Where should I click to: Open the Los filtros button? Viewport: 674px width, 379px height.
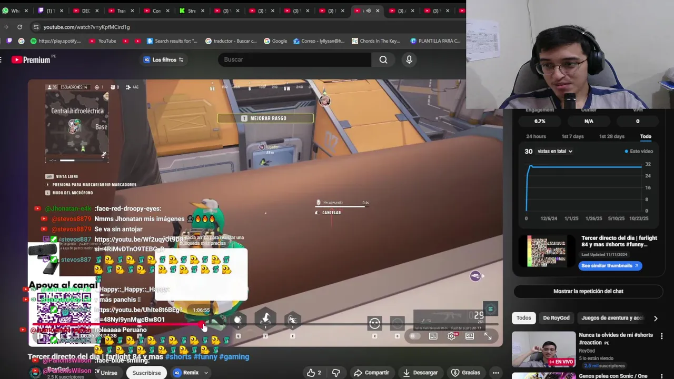click(x=164, y=59)
